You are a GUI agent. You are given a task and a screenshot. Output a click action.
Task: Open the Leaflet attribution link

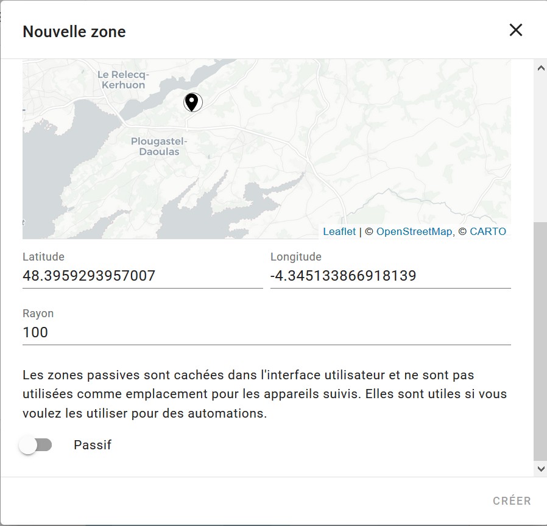(x=339, y=231)
